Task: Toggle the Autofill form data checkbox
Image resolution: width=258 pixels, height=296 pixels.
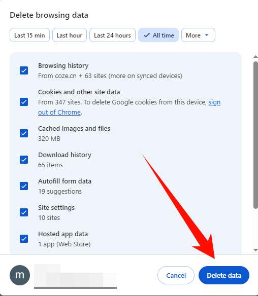Action: coord(24,186)
